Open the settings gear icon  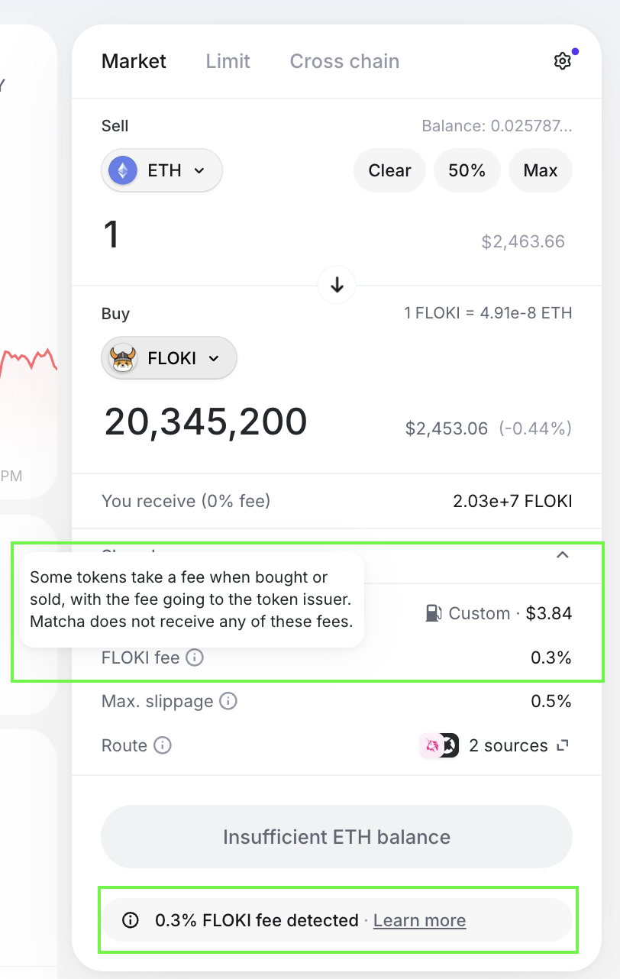(563, 60)
